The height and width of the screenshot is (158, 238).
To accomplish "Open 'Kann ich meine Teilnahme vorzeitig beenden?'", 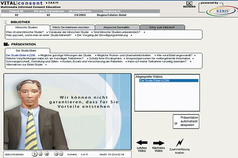I will click(x=157, y=62).
